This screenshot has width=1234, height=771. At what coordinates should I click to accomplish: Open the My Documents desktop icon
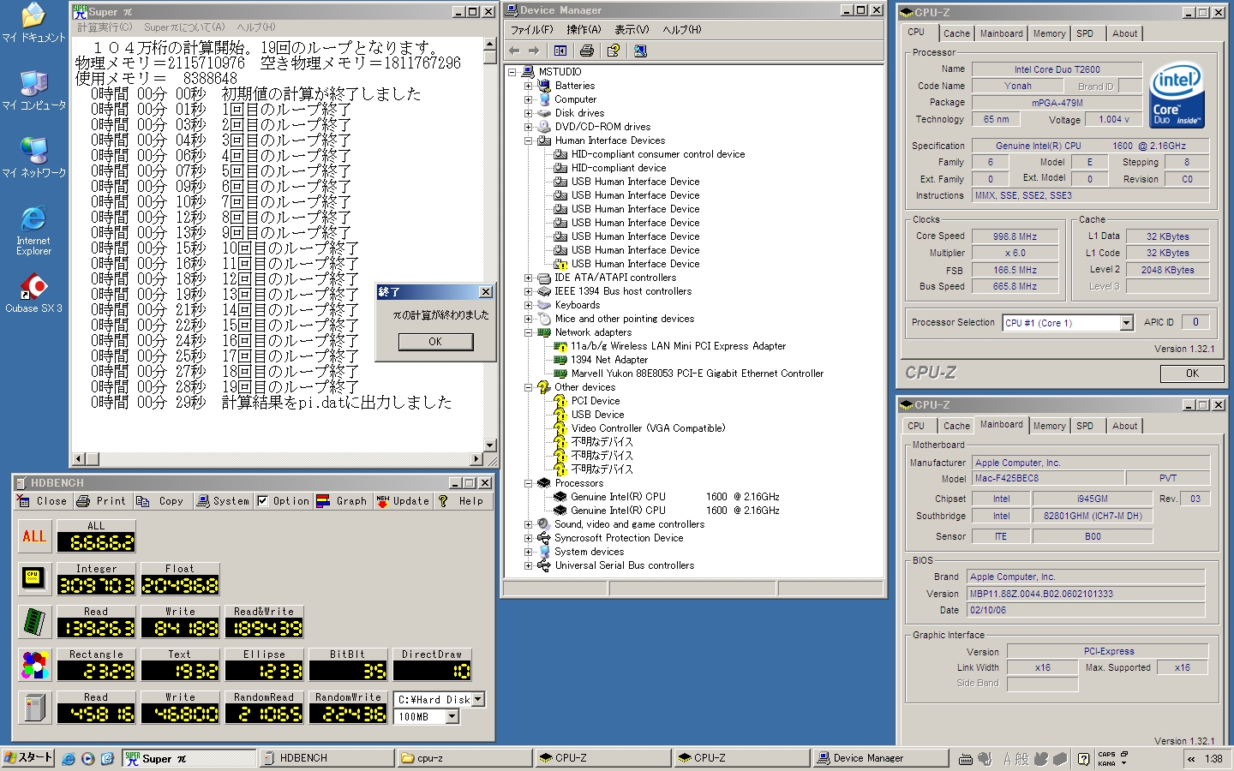[x=33, y=23]
